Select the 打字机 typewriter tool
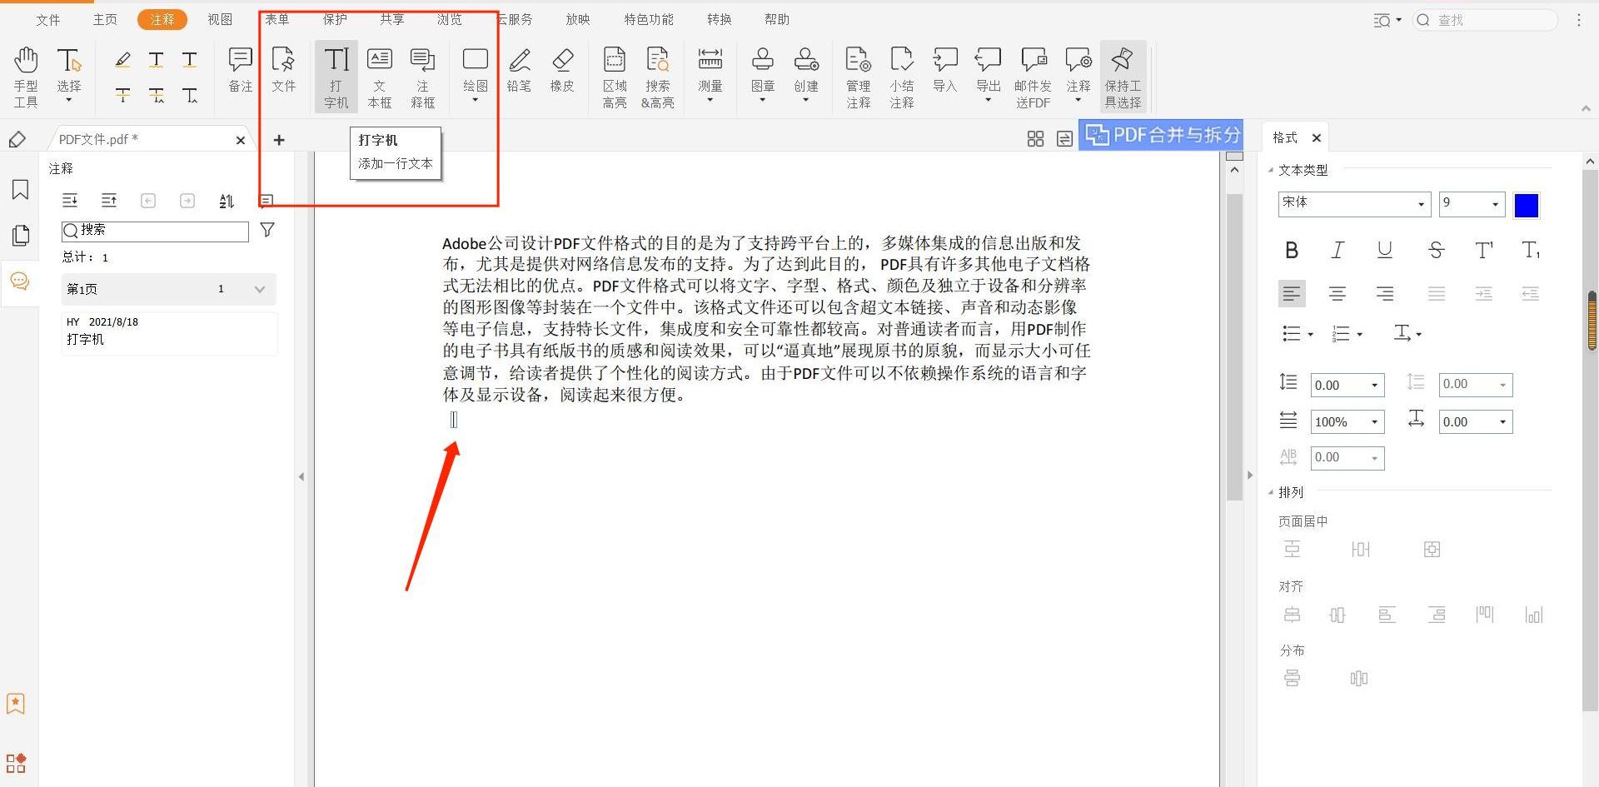 [336, 75]
